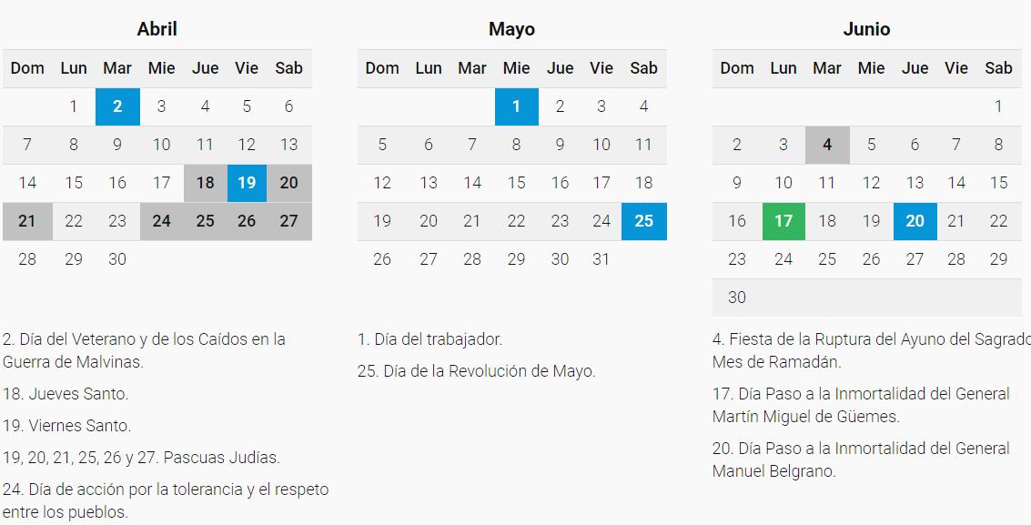
Task: Click the highlighted May 1 date
Action: tap(516, 106)
